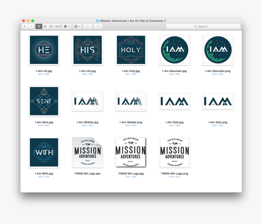
Task: Click the 900 × 563 size under I-Am-Shatter.jpg
Action: [x=87, y=125]
